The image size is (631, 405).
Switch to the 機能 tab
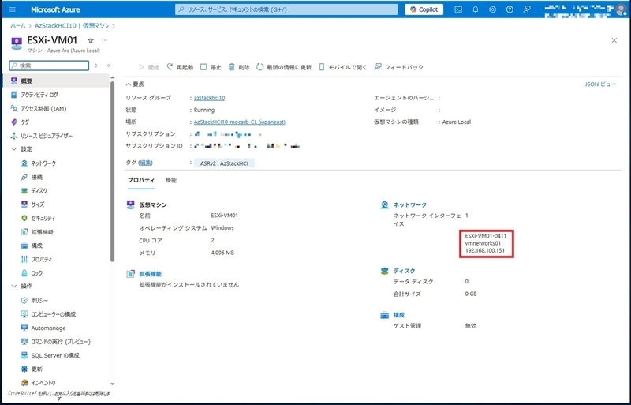point(171,180)
